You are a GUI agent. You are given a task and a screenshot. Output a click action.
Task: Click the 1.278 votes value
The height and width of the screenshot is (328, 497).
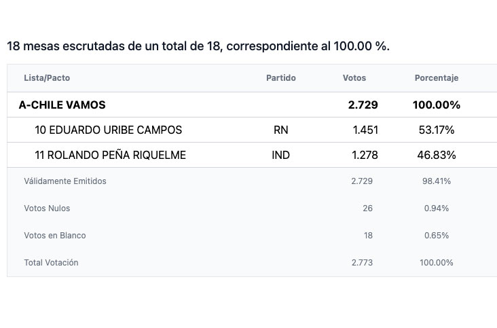coord(365,155)
